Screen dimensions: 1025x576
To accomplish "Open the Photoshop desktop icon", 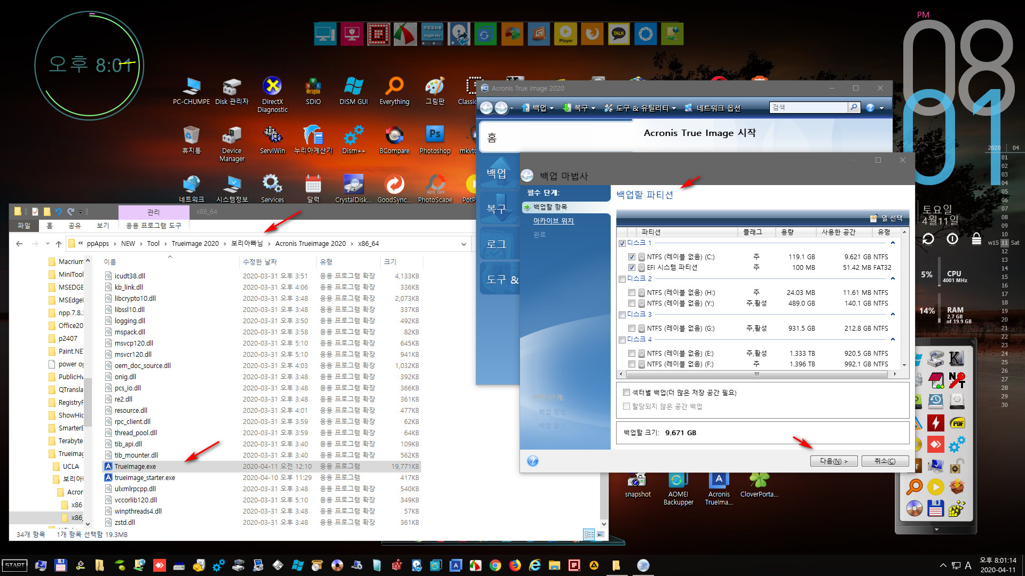I will pos(435,140).
